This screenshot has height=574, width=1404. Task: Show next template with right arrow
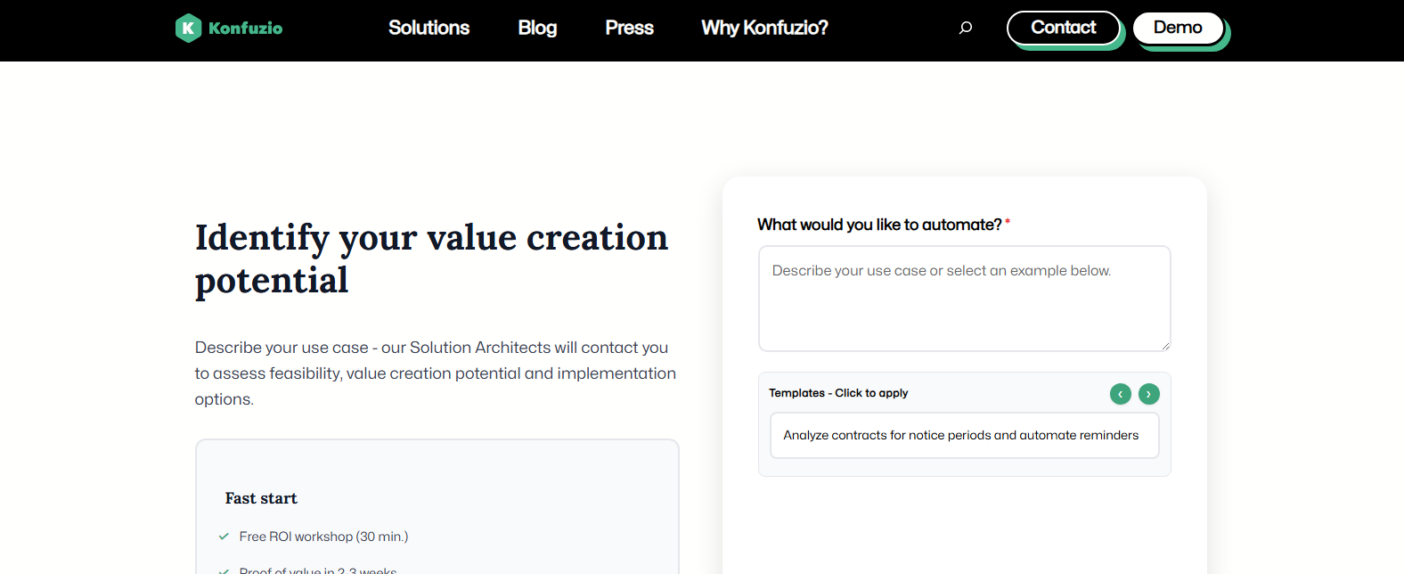[1149, 394]
